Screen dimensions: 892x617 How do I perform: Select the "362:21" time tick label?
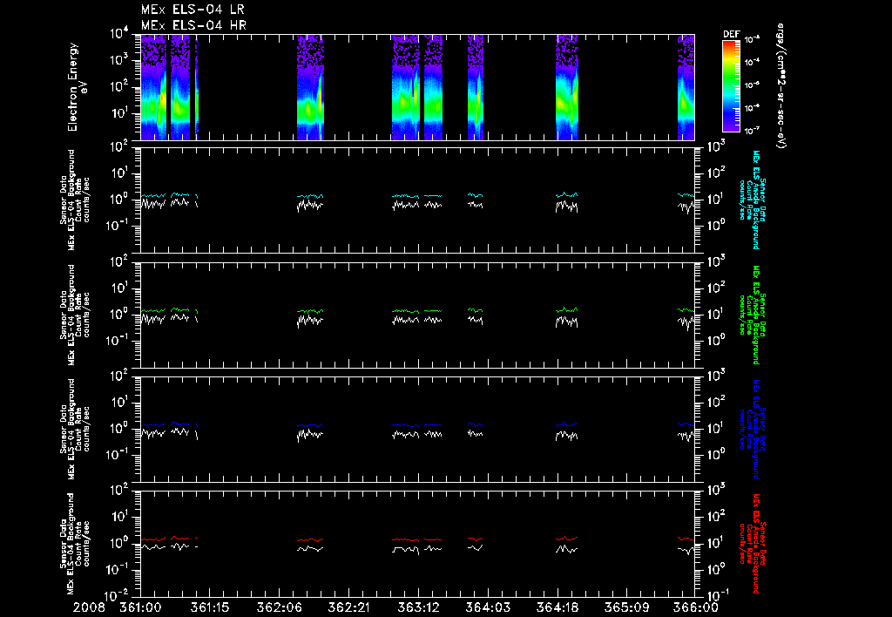pyautogui.click(x=348, y=607)
